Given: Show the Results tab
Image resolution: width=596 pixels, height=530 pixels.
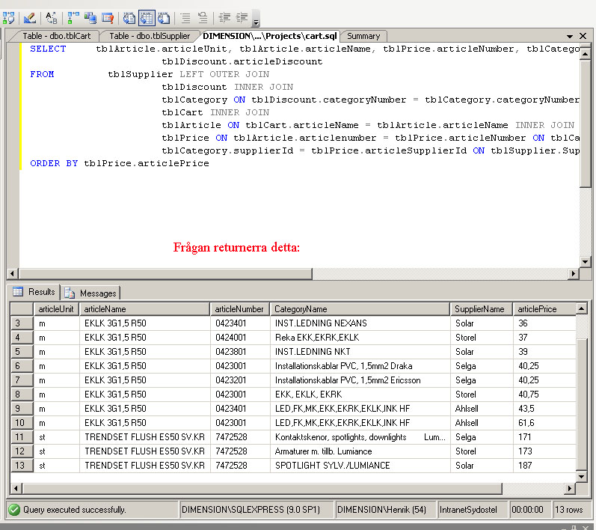Looking at the screenshot, I should [x=34, y=292].
